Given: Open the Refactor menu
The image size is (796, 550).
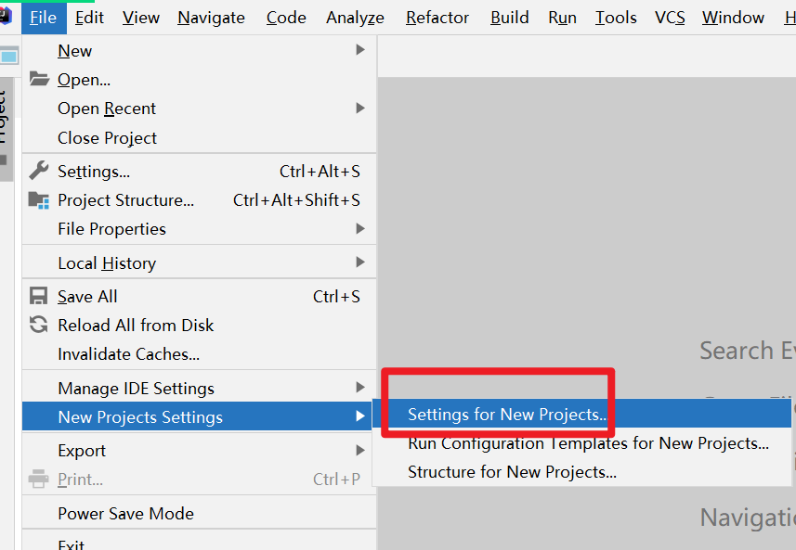Looking at the screenshot, I should coord(437,18).
